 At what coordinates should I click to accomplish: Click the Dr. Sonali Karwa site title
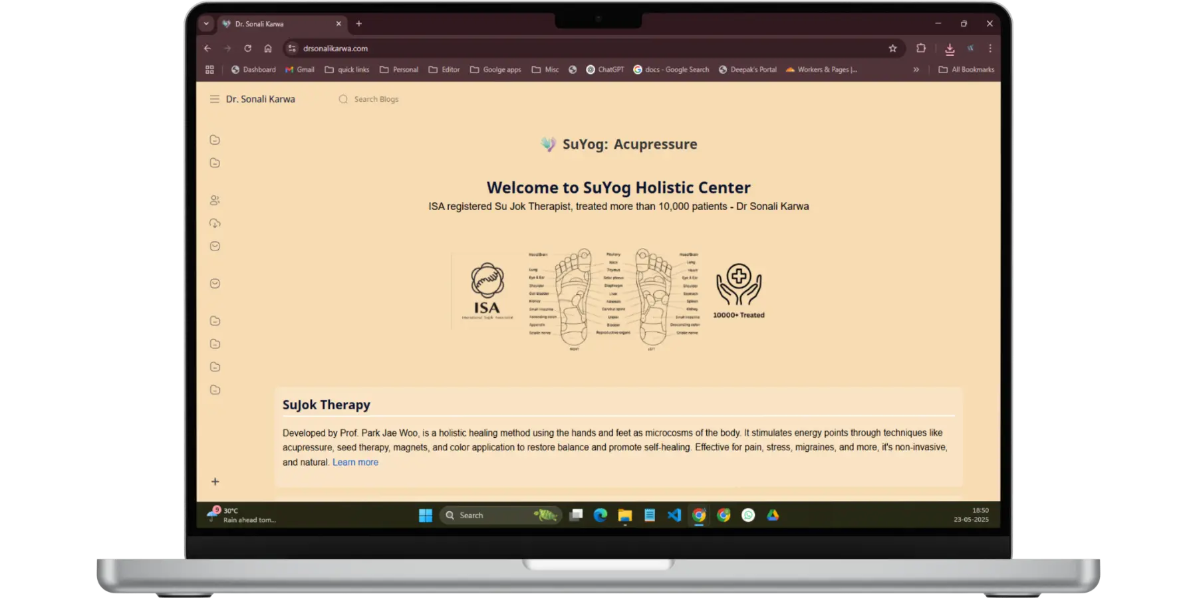point(260,99)
